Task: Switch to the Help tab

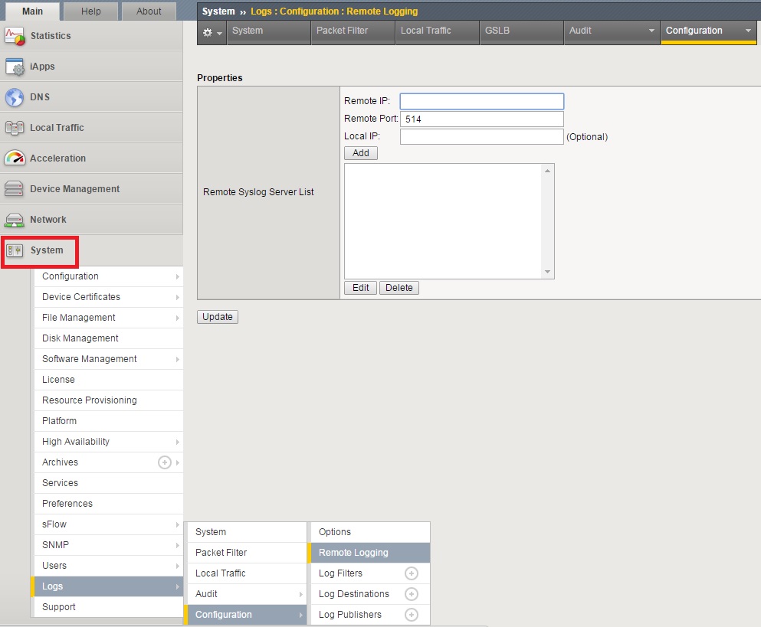Action: point(91,11)
